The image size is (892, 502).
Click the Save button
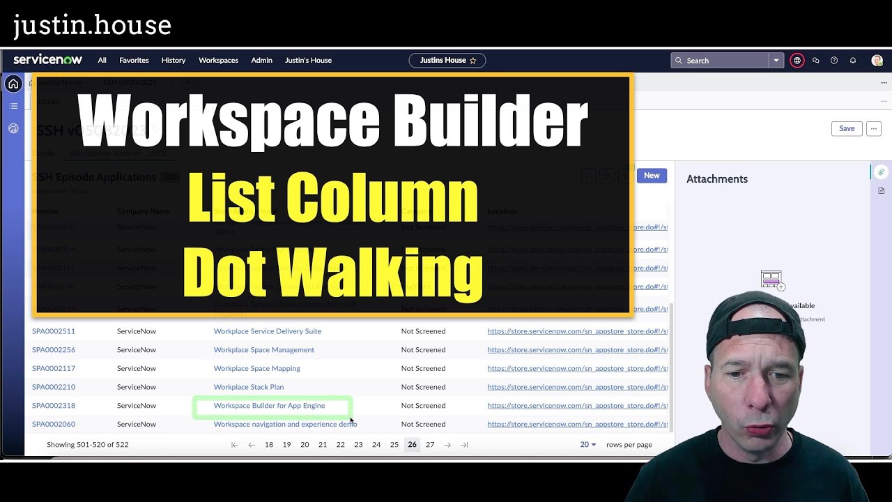pyautogui.click(x=847, y=128)
